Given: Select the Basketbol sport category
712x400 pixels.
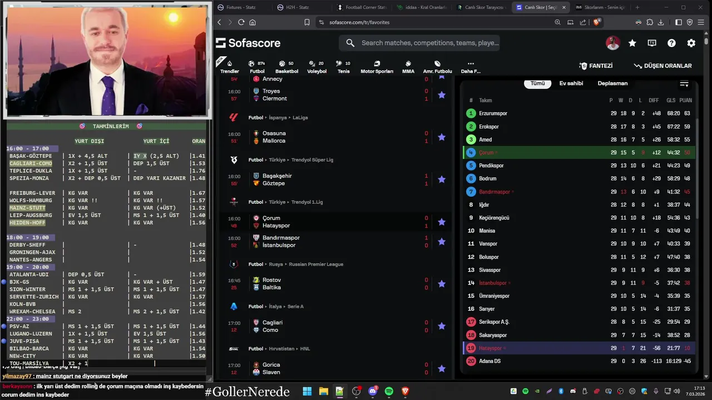Looking at the screenshot, I should coord(286,67).
